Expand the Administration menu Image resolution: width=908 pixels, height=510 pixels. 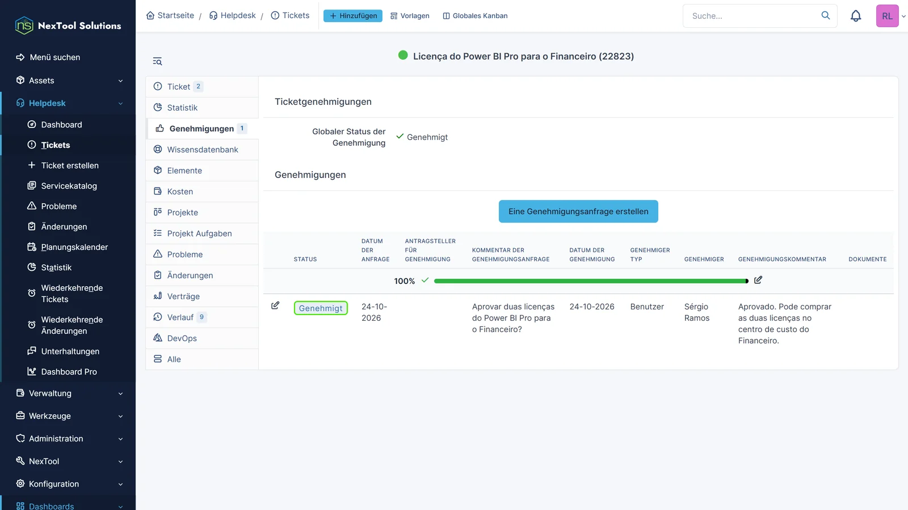[68, 439]
